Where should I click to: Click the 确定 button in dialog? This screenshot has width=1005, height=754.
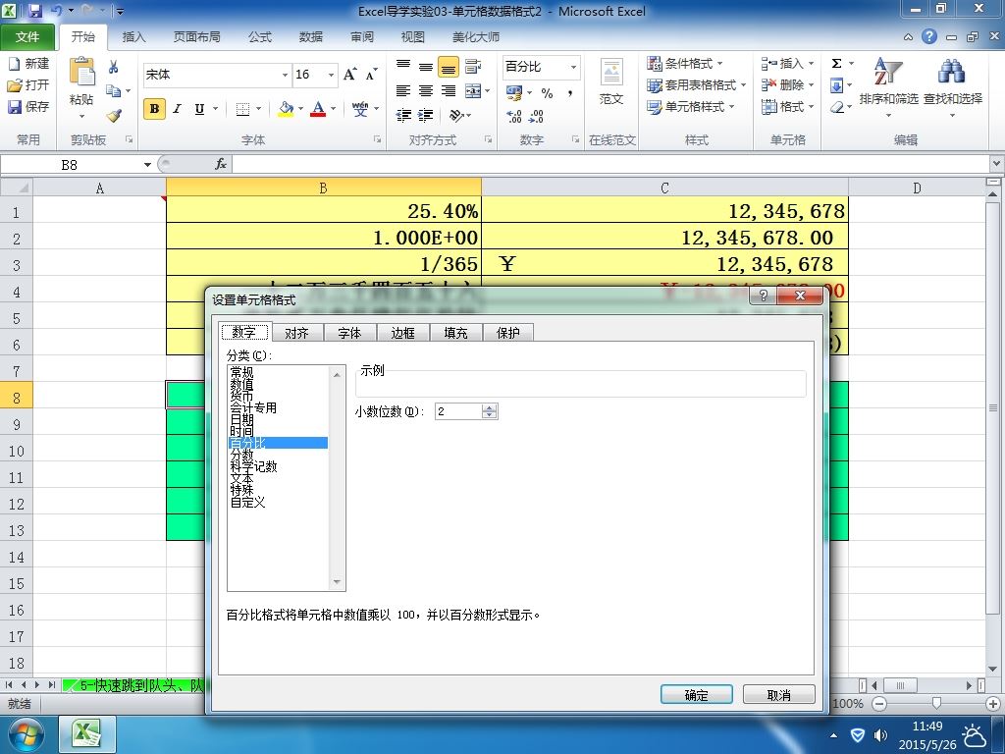[x=697, y=695]
